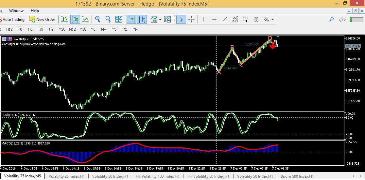Open the chat speech bubbles icon

coord(342,20)
